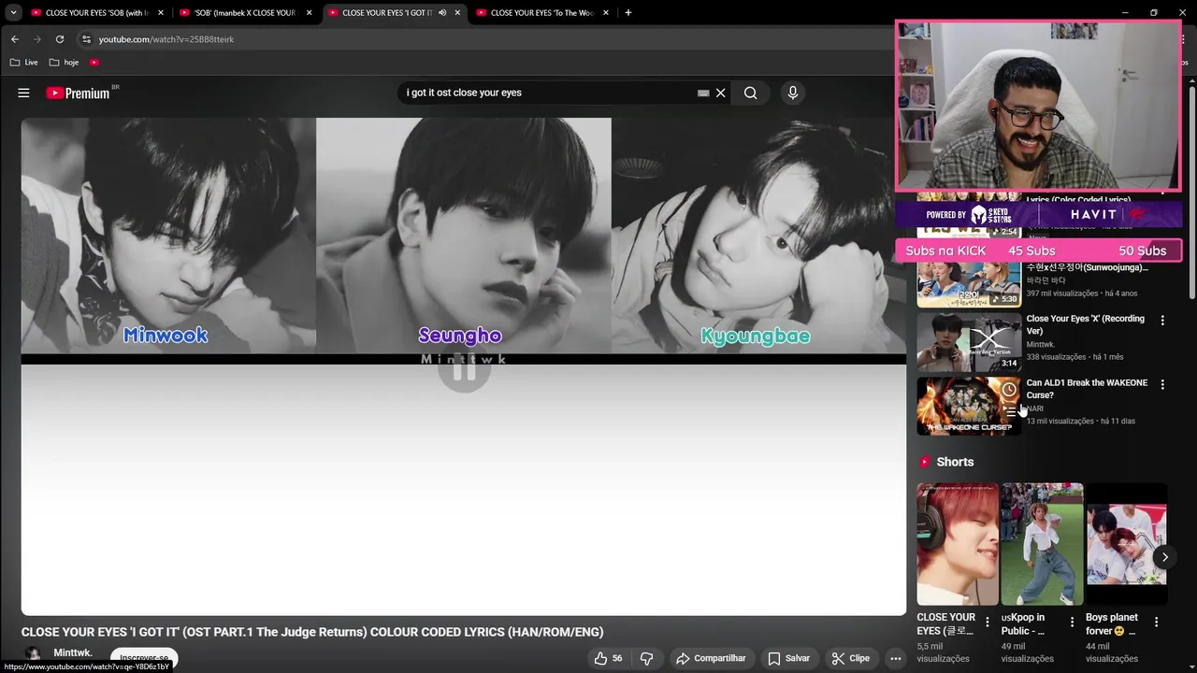This screenshot has height=673, width=1197.
Task: View site information icon in address bar
Action: click(86, 39)
